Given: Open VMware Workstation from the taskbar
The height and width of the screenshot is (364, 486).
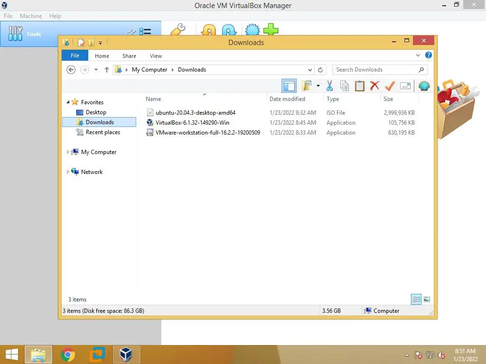Looking at the screenshot, I should tap(97, 355).
